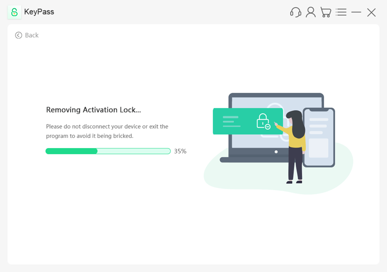Click the green card in the illustration
The height and width of the screenshot is (272, 387).
click(x=248, y=121)
